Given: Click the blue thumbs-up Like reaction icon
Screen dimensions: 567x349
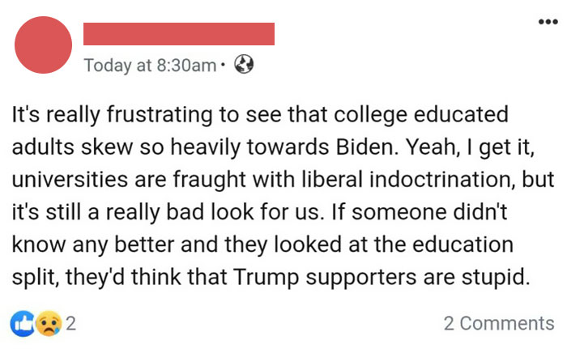Looking at the screenshot, I should click(x=23, y=323).
